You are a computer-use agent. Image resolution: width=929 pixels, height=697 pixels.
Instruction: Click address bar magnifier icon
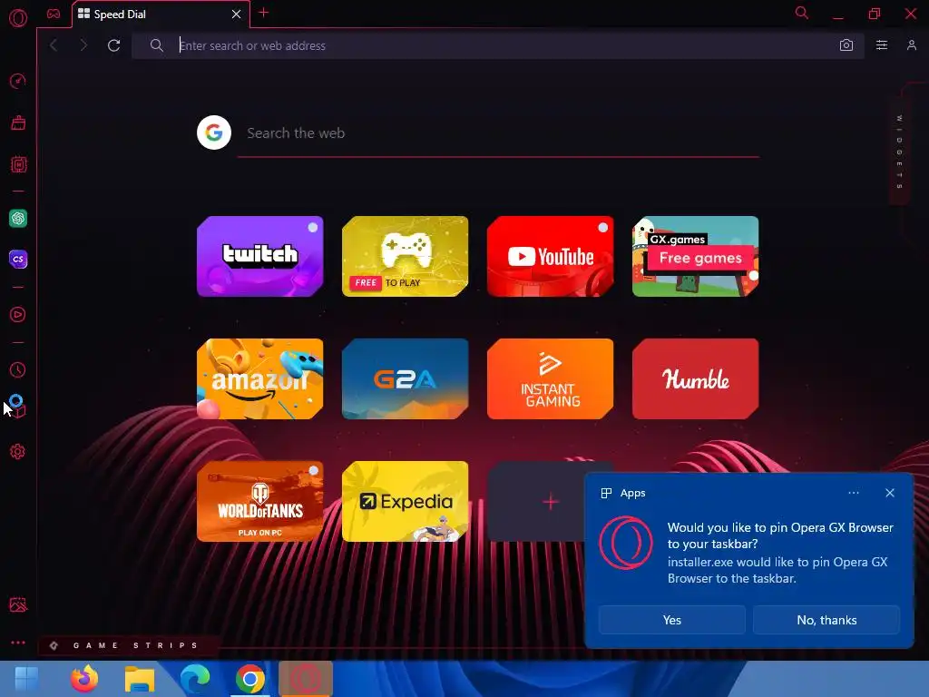point(156,45)
